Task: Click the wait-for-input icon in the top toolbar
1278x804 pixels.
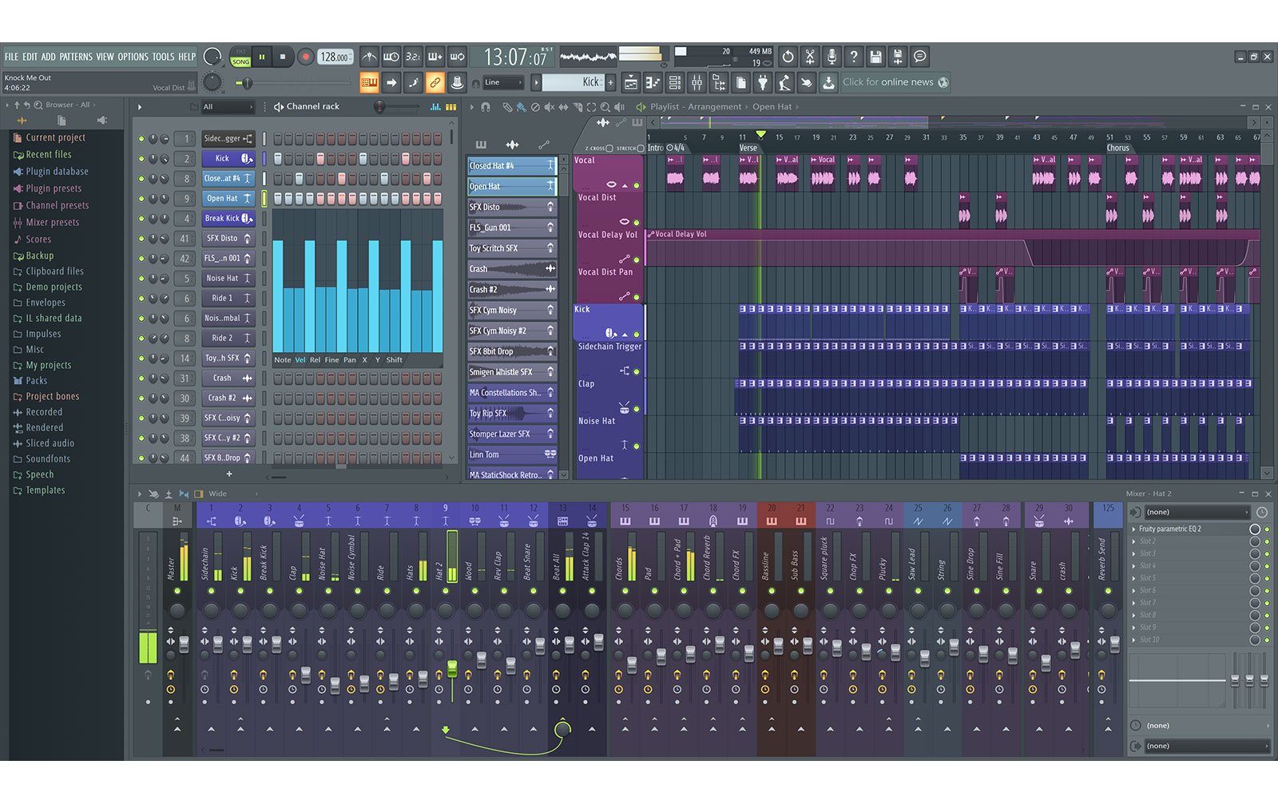Action: click(391, 57)
